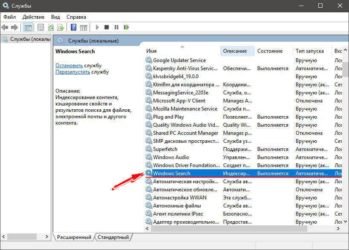
Task: Click the gear icon next to Windows Audio
Action: [148, 157]
